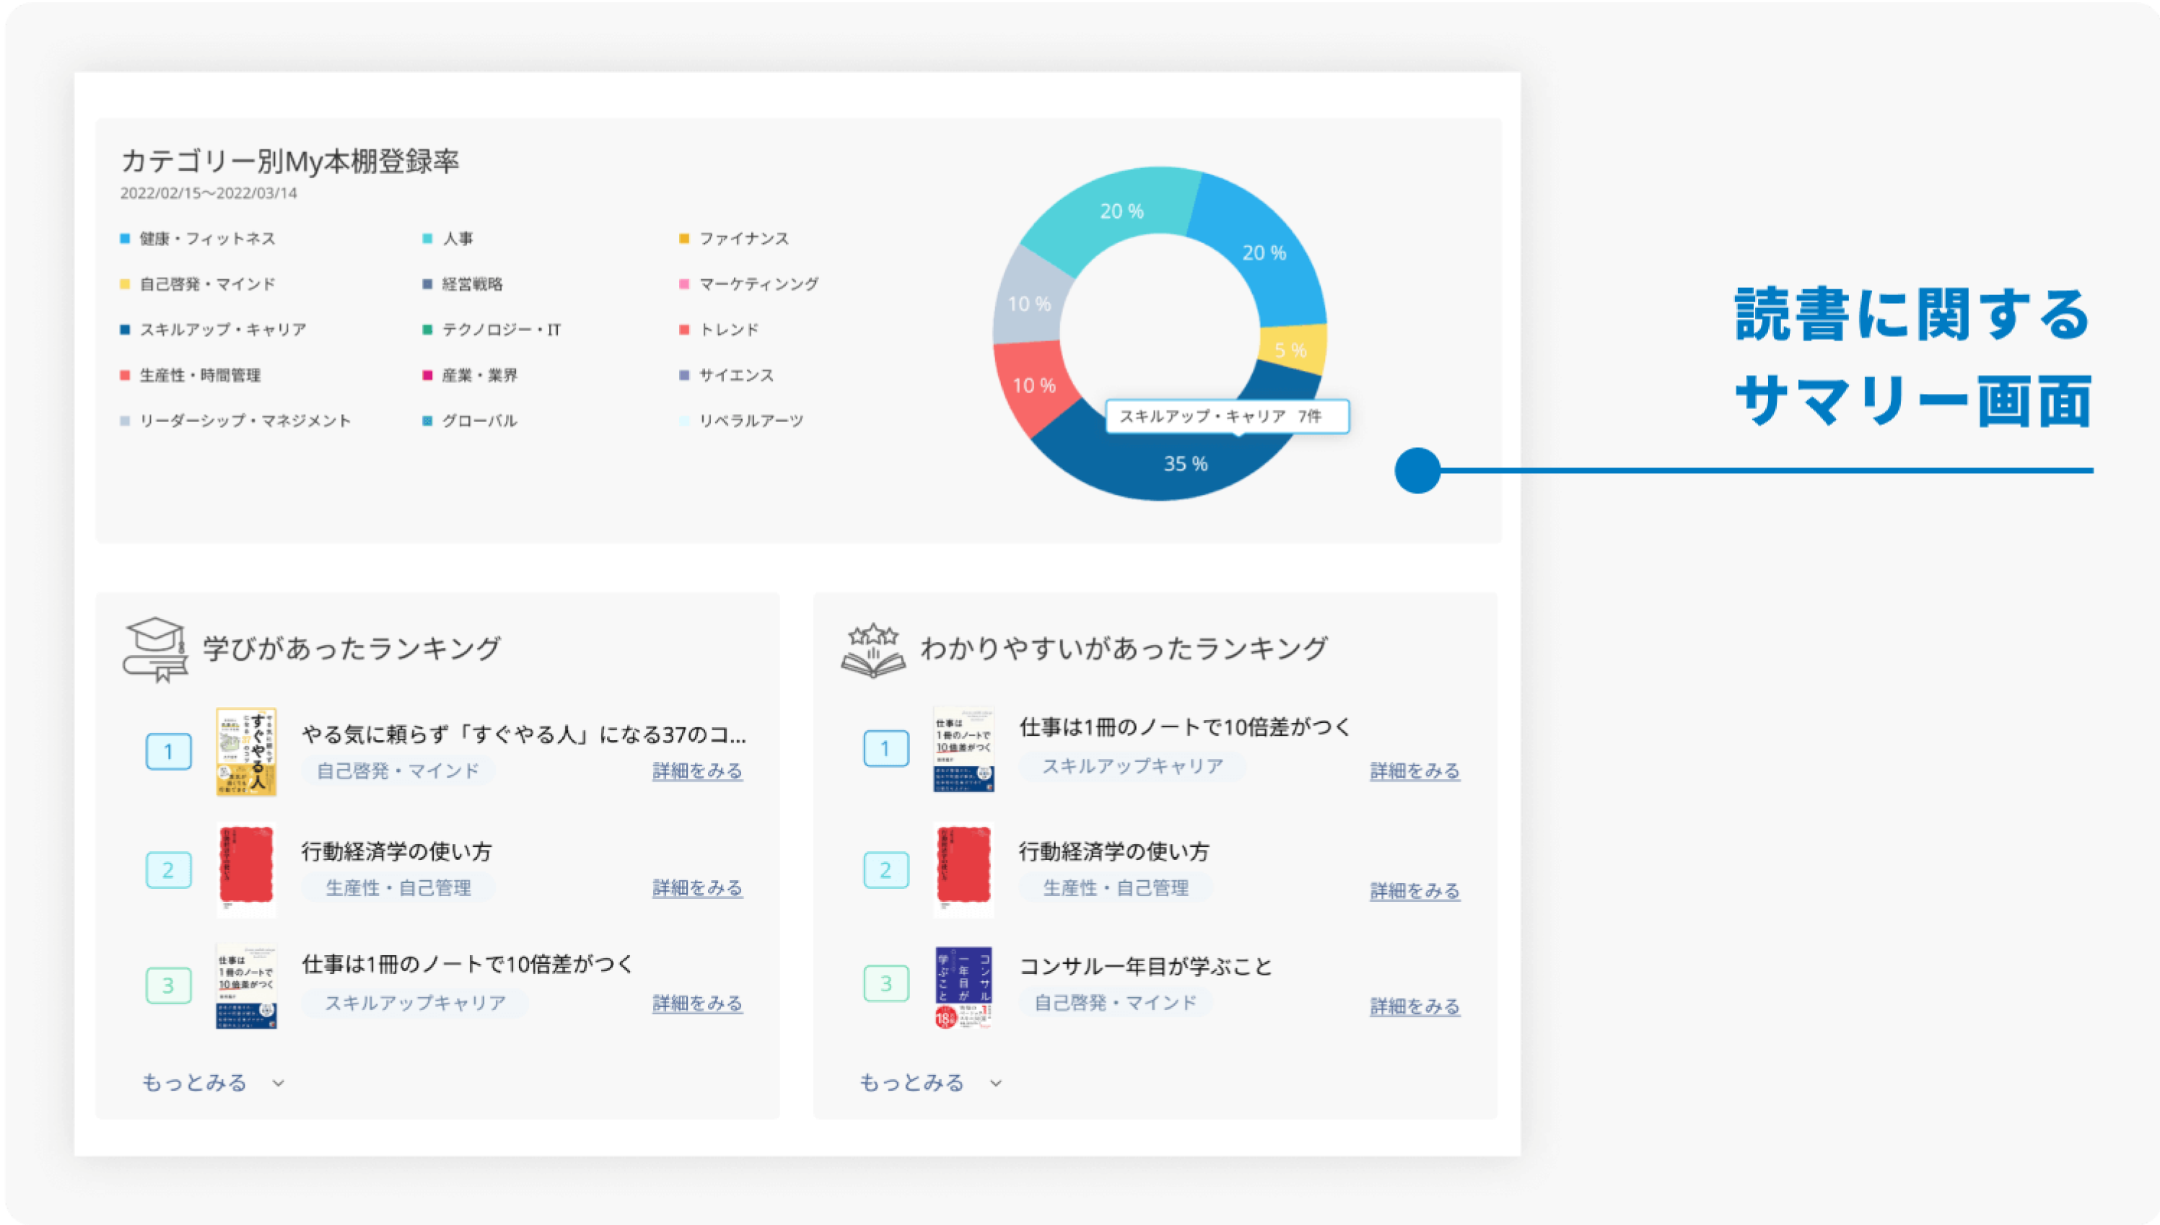Expand もっとみる under わかりやすいがあったランキング
Screen dimensions: 2160x1225
pyautogui.click(x=911, y=1082)
